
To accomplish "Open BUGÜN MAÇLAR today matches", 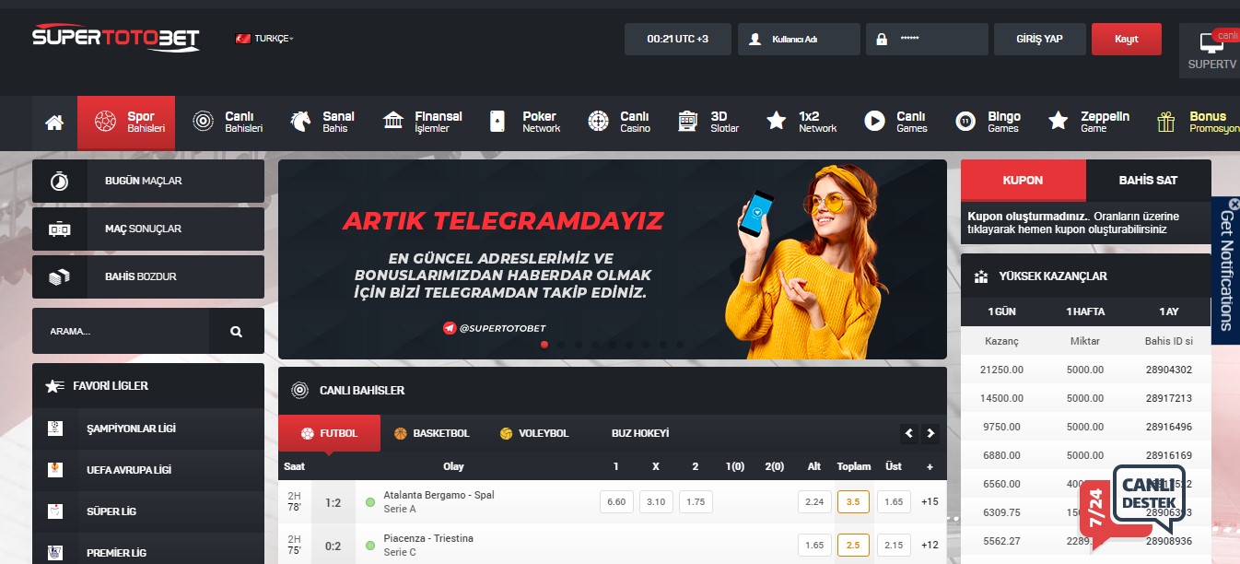I will point(148,182).
